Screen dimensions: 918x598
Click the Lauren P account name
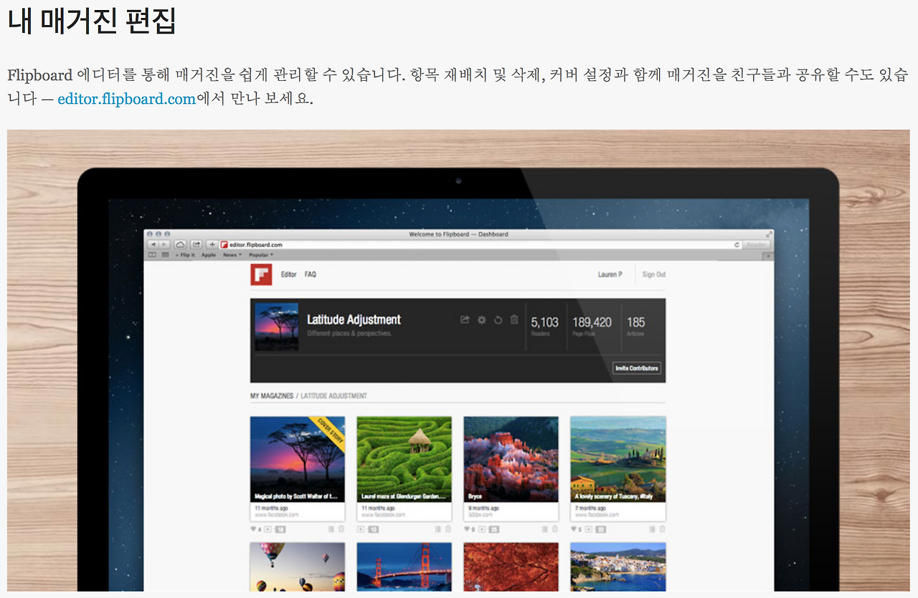click(610, 275)
